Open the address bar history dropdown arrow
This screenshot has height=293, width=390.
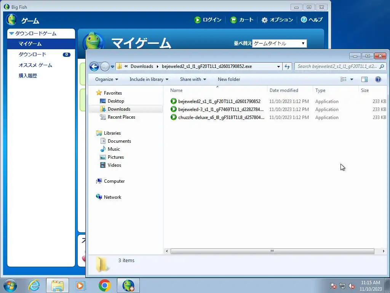tap(278, 66)
